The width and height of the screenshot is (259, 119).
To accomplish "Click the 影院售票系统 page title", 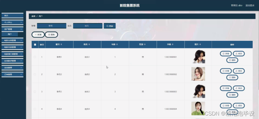I will (130, 6).
